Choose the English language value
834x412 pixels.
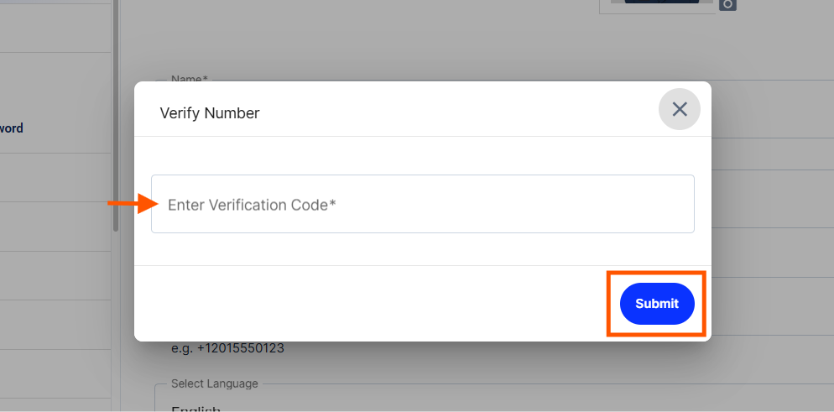pyautogui.click(x=195, y=409)
